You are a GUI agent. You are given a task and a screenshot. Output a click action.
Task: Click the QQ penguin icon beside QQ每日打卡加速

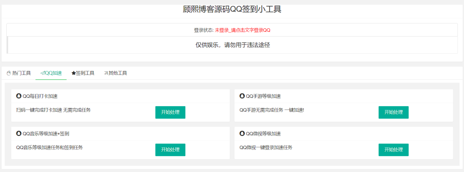(19, 96)
